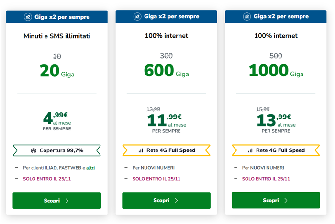Follow the 'altri' link for other operators
Viewport: 335px width, 224px height.
pyautogui.click(x=90, y=168)
